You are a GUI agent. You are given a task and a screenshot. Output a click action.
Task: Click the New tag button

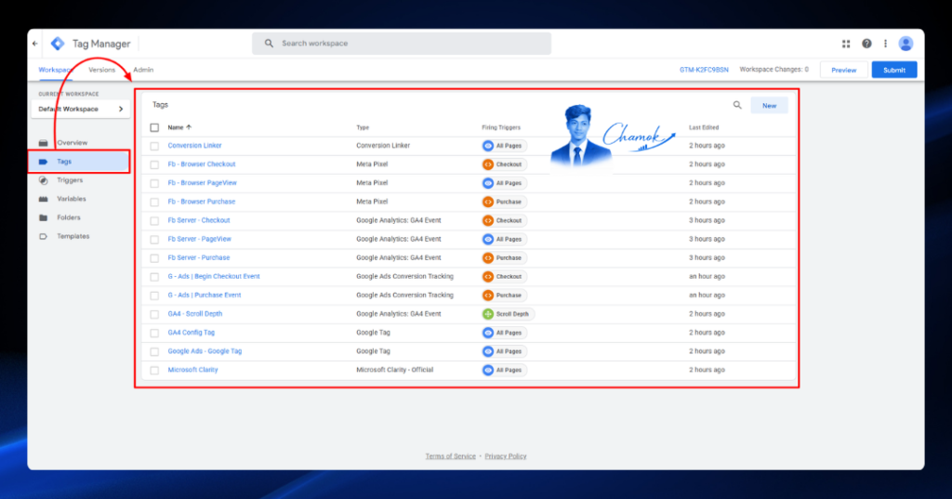point(769,106)
